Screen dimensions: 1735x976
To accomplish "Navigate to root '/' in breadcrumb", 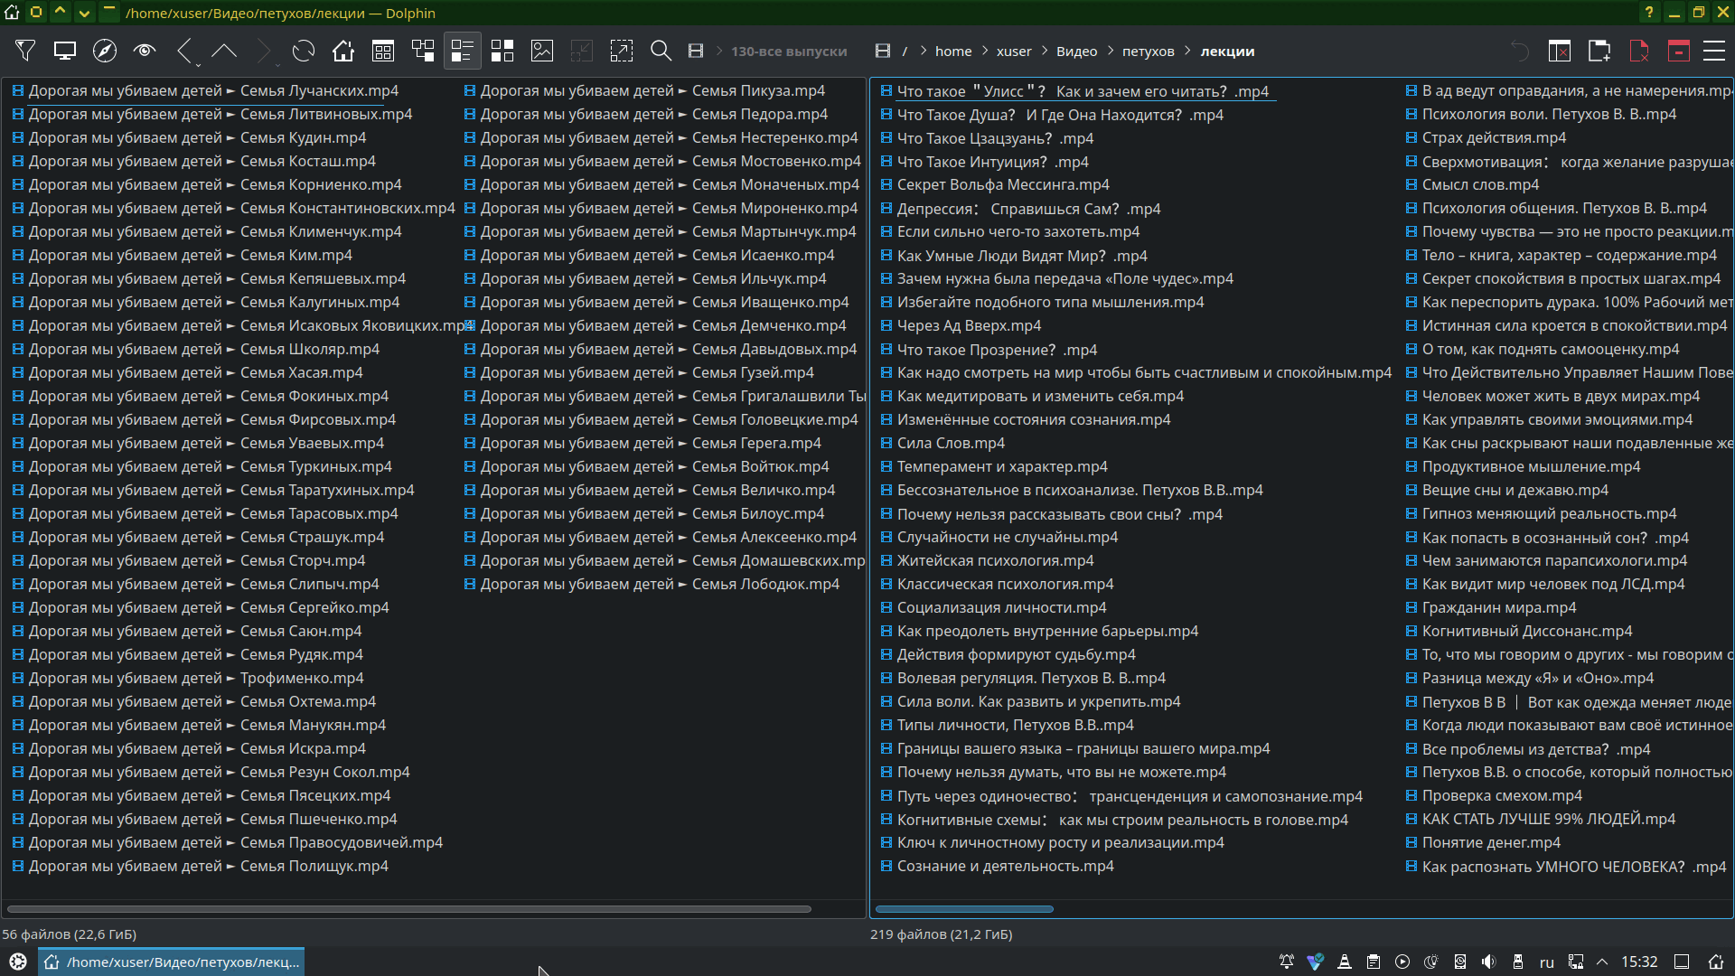I will [x=905, y=52].
